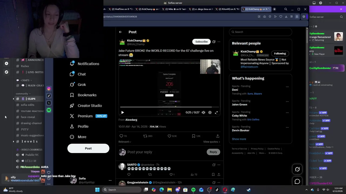Viewport: 346px width, 194px height.
Task: Like the SANTO reply
Action: 172,175
